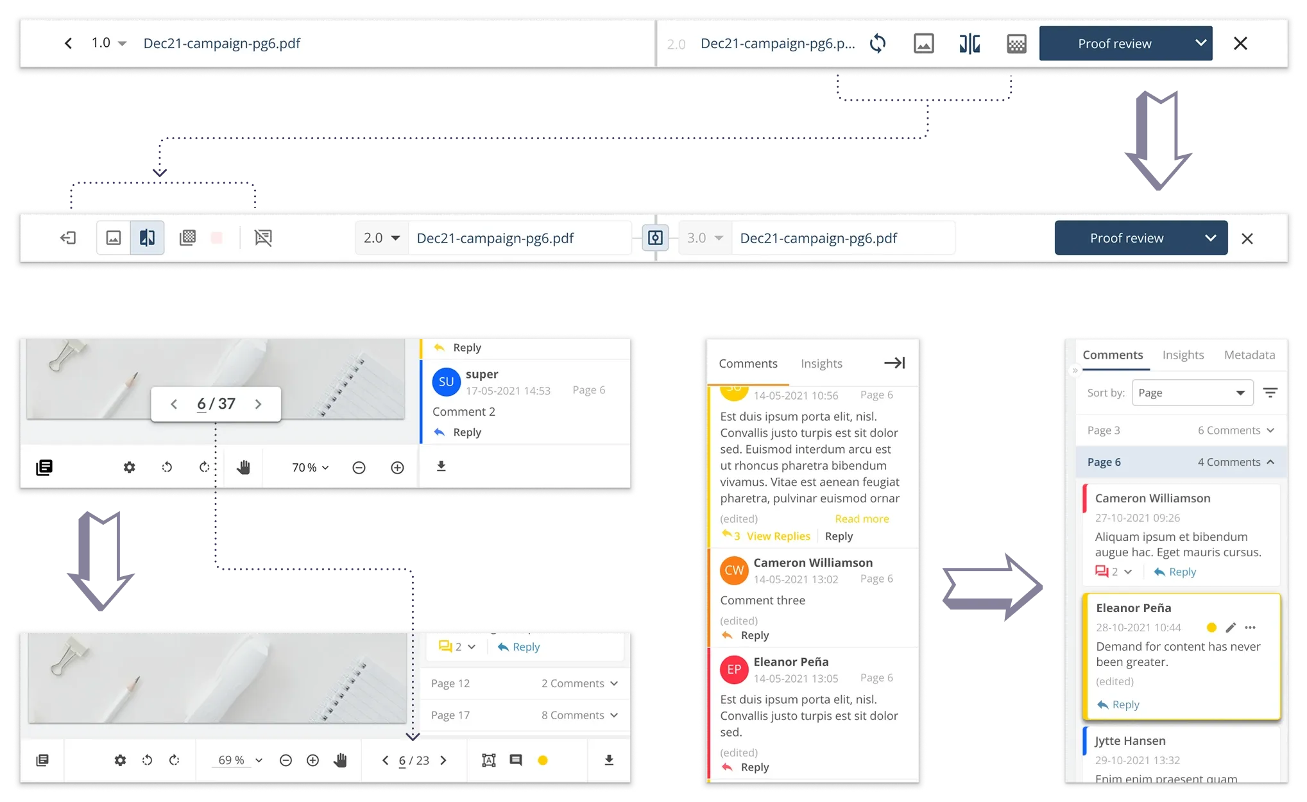This screenshot has height=802, width=1307.
Task: Switch to the Metadata tab
Action: pyautogui.click(x=1249, y=355)
